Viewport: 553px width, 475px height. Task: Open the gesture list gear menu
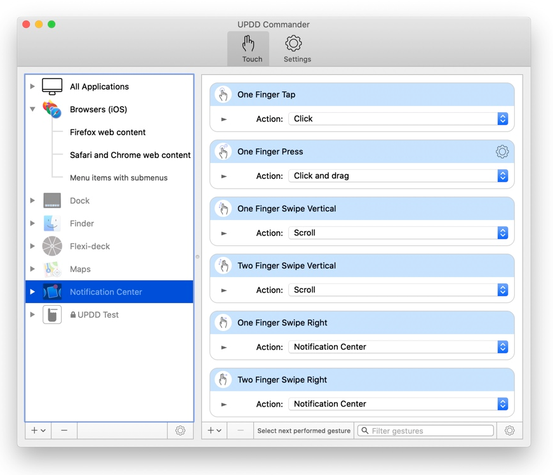point(510,430)
